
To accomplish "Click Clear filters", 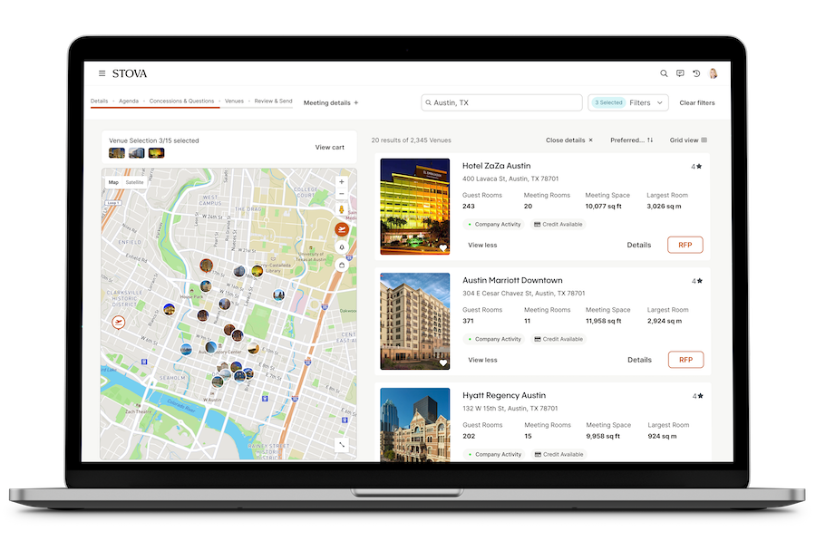I will click(x=697, y=103).
